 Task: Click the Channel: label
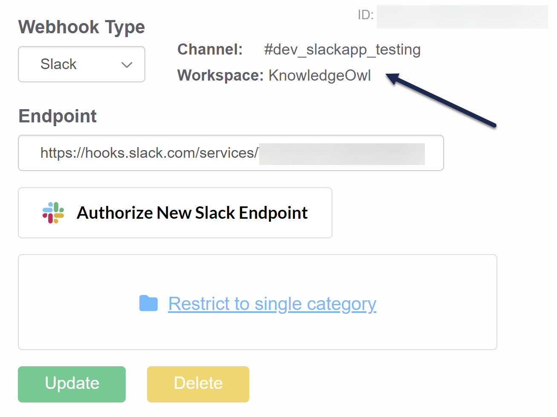coord(210,49)
